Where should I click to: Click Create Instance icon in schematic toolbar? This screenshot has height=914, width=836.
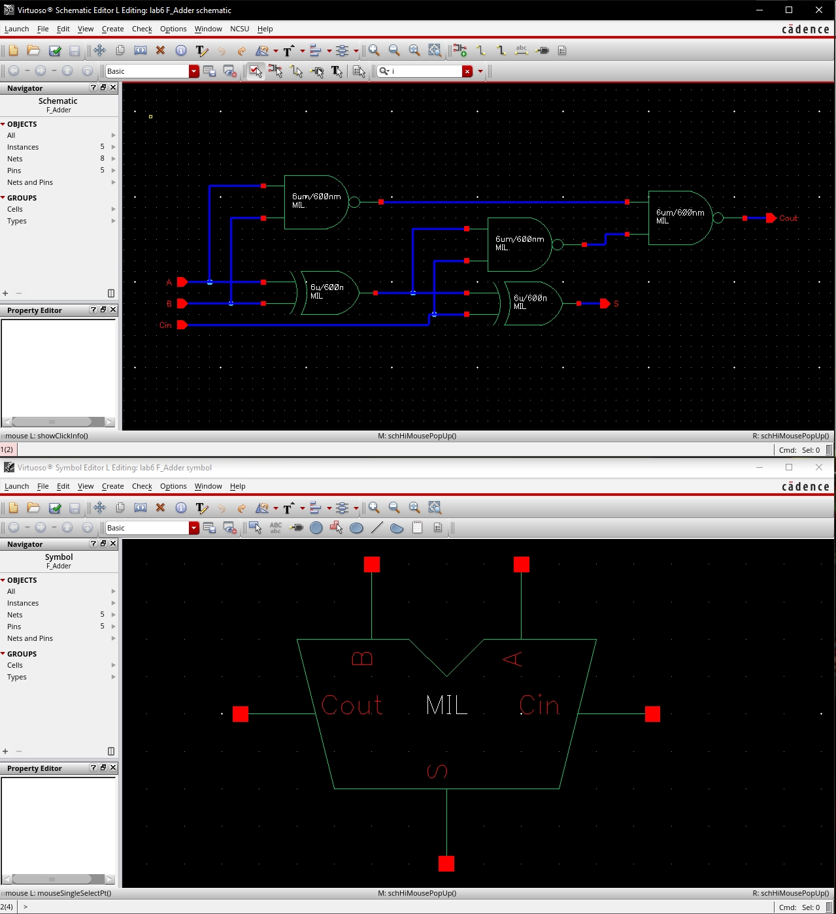click(x=460, y=50)
